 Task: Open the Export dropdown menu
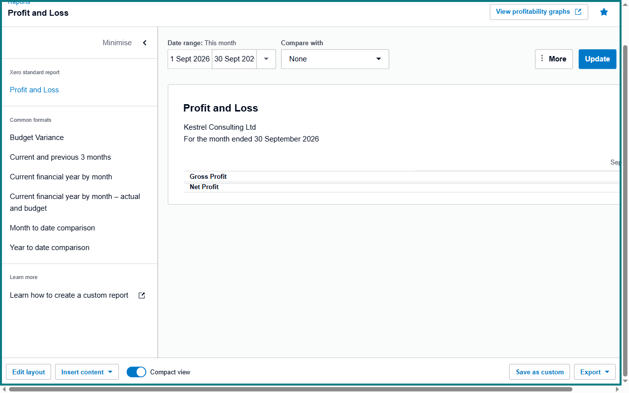[595, 372]
